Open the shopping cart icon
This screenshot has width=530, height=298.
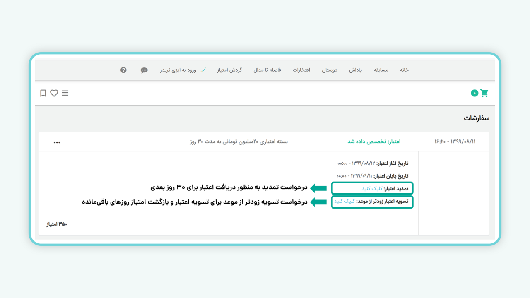[x=484, y=93]
